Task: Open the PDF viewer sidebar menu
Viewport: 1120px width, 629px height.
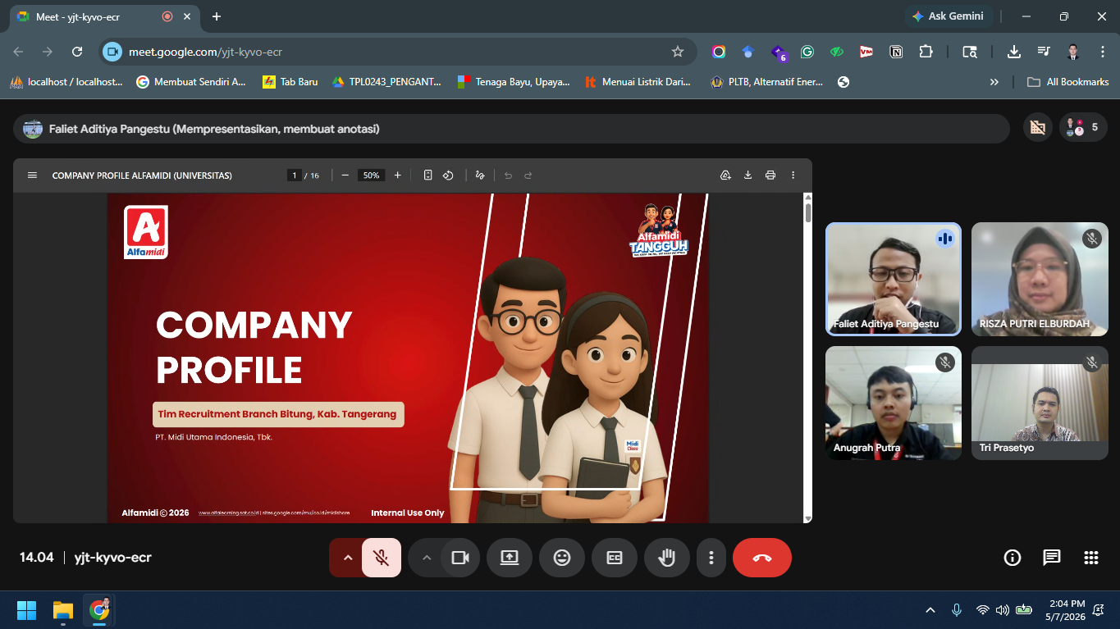Action: click(33, 175)
